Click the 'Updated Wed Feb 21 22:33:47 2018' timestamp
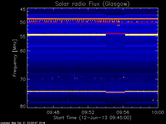This screenshot has height=124, width=166. pyautogui.click(x=23, y=123)
